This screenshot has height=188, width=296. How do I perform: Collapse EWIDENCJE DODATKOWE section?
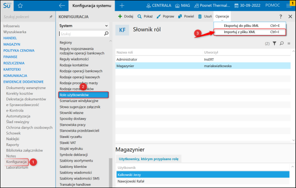(x=23, y=82)
